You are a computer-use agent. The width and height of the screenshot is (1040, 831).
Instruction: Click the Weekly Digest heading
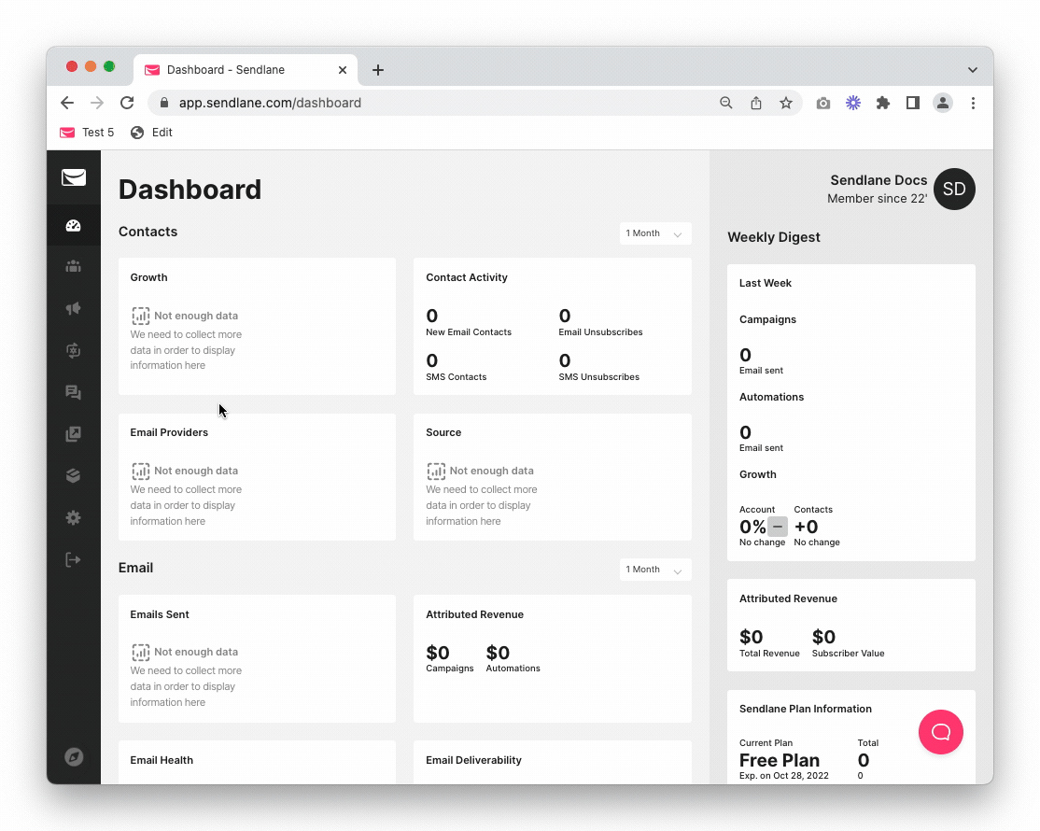tap(773, 237)
